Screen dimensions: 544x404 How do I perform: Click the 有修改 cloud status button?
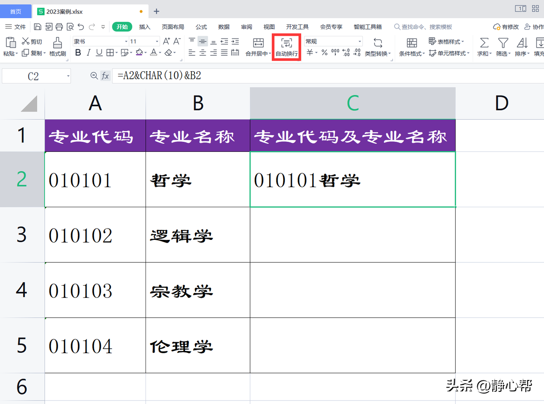(x=506, y=27)
